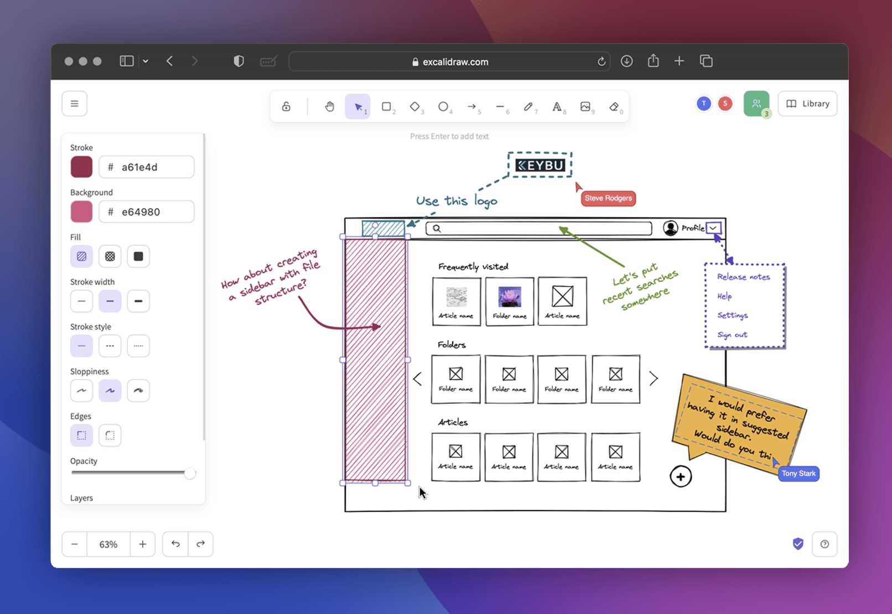Toggle the canvas lock icon
892x614 pixels.
(x=286, y=106)
